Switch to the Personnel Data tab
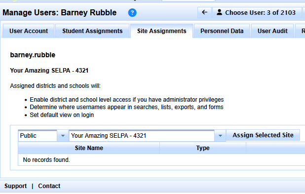Image resolution: width=305 pixels, height=194 pixels. [x=222, y=31]
